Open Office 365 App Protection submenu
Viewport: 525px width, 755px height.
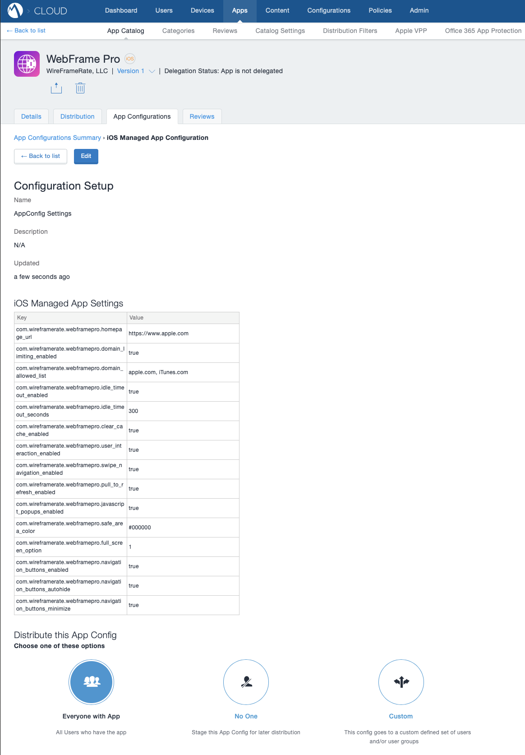(483, 31)
